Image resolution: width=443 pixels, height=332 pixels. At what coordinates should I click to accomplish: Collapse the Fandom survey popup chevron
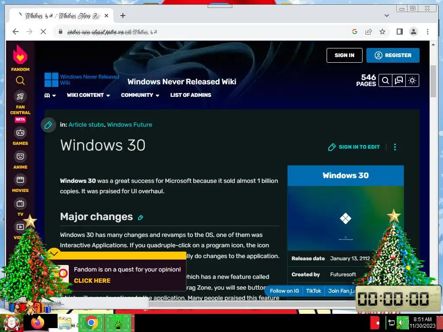54,253
